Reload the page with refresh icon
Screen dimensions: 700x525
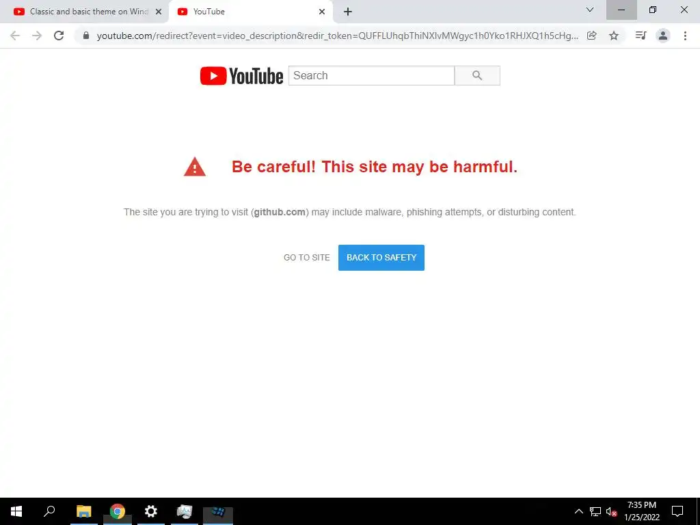(59, 36)
